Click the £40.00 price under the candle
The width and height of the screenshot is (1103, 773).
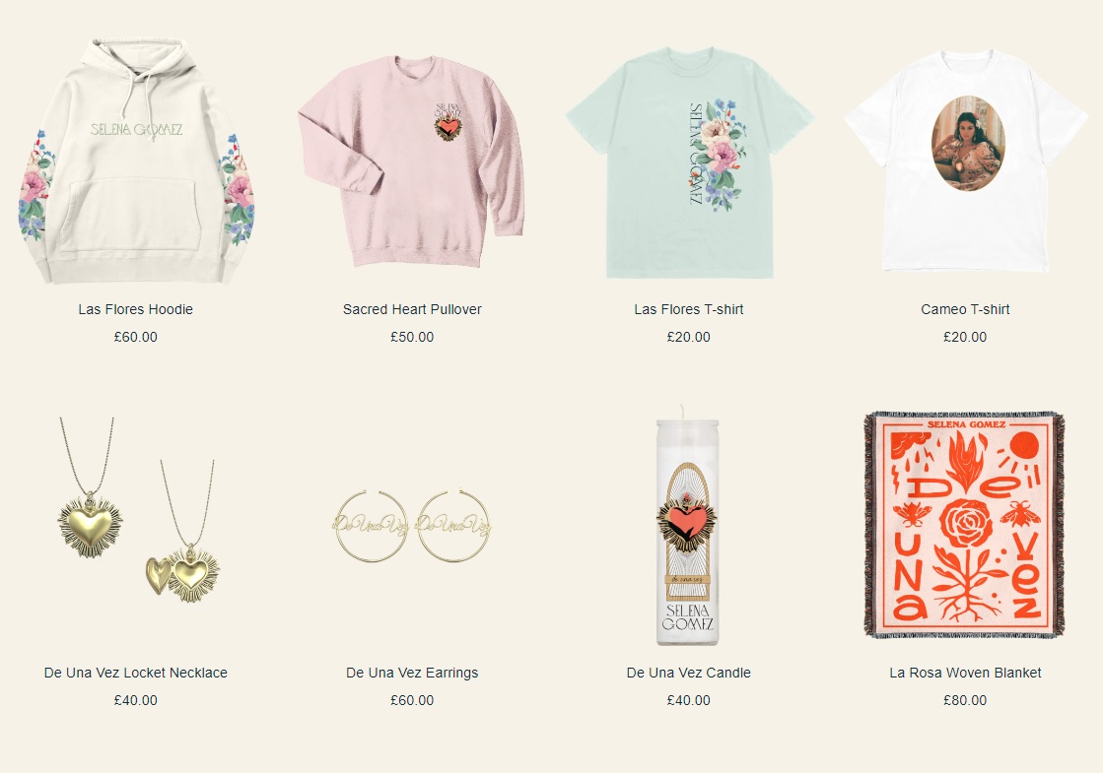689,700
